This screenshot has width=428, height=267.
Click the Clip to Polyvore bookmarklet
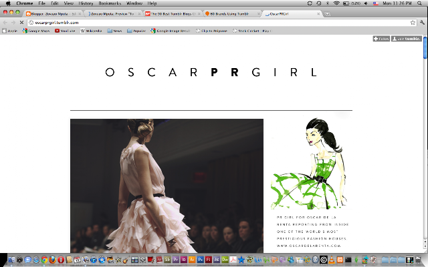click(x=211, y=31)
